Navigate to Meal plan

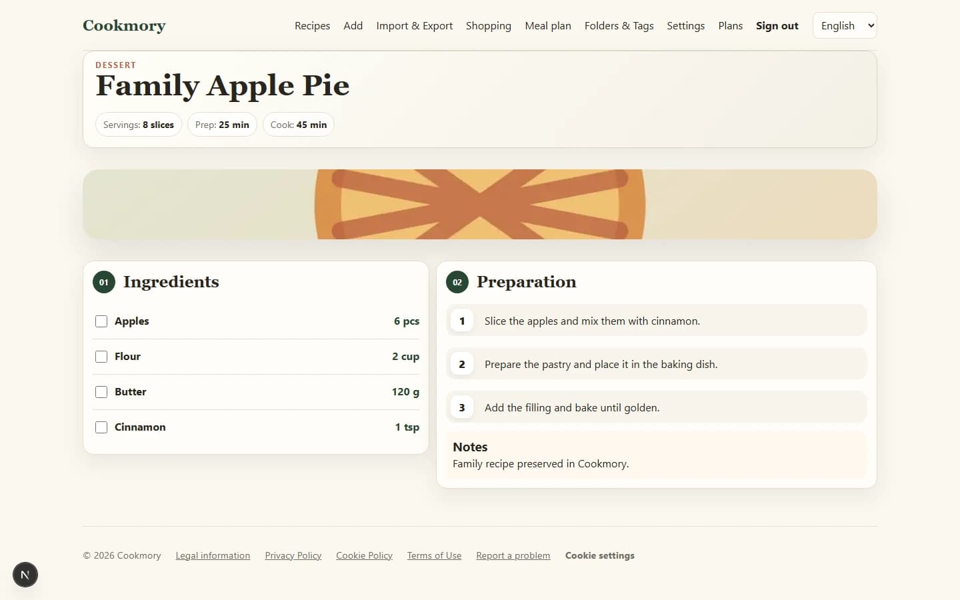548,25
